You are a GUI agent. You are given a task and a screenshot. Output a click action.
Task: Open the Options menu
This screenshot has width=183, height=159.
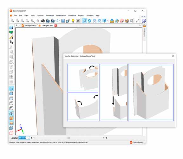pos(40,16)
